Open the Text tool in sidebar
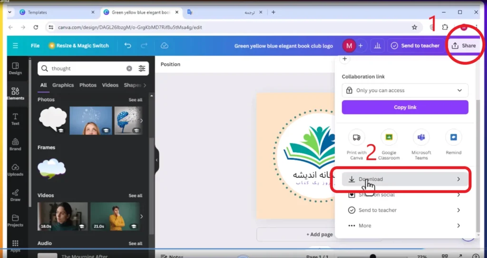 pyautogui.click(x=15, y=119)
